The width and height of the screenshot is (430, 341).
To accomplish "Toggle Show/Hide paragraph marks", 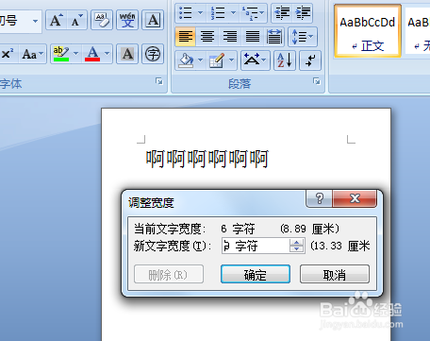I will tap(310, 60).
